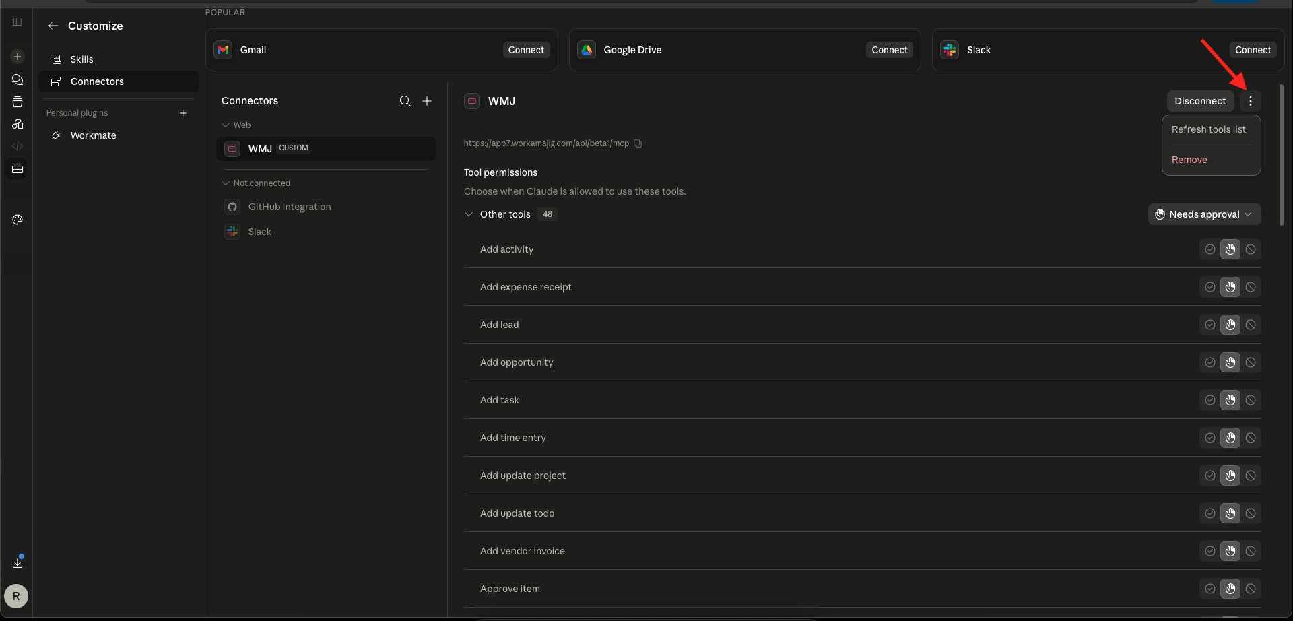Image resolution: width=1293 pixels, height=621 pixels.
Task: Block the Add opportunity tool
Action: click(1251, 362)
